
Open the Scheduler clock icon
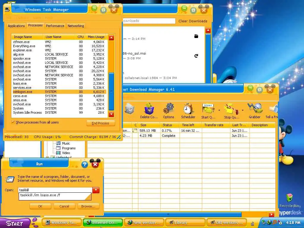point(188,111)
